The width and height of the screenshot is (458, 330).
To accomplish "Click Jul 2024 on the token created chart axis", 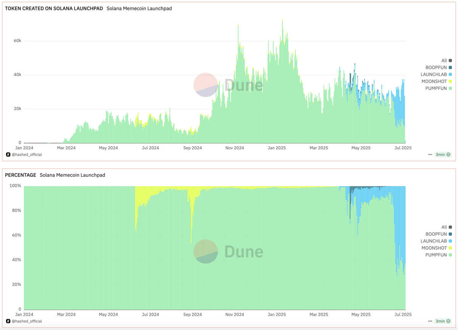I will pyautogui.click(x=151, y=148).
